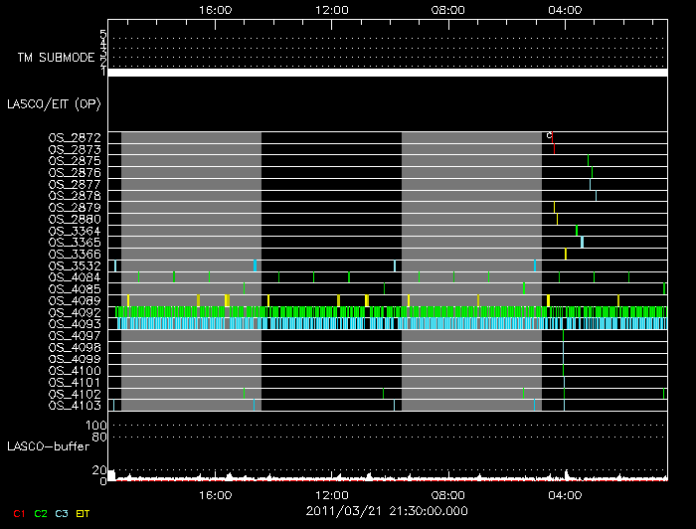This screenshot has width=696, height=529.
Task: Select the green marker in the OS_3364 row
Action: 577,231
